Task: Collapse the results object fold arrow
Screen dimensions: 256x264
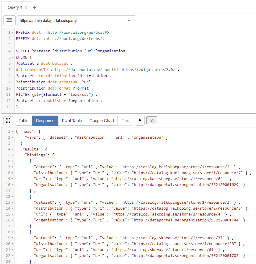Action: tap(12, 149)
